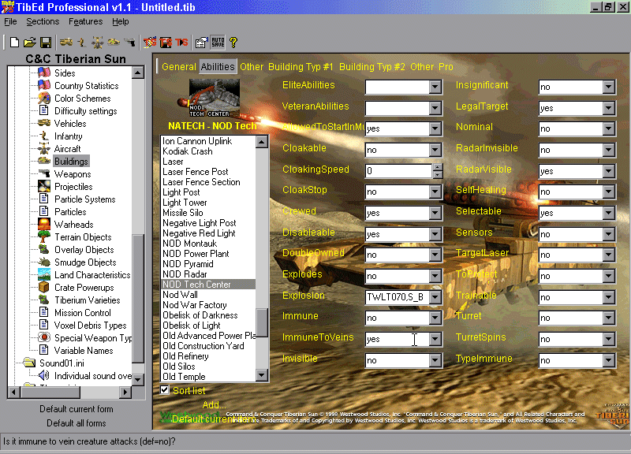Click the floppy disk Save toolbar icon
Viewport: 631px width, 454px height.
(46, 43)
